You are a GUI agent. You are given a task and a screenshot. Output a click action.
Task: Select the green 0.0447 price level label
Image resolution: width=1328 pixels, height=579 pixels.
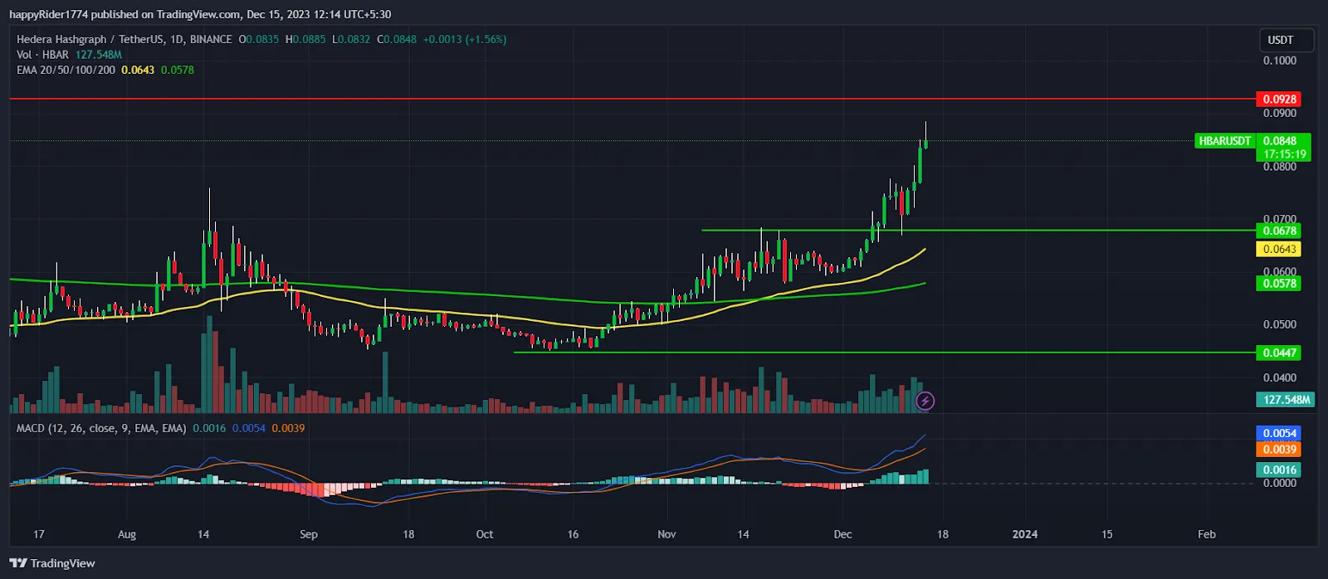(1278, 353)
